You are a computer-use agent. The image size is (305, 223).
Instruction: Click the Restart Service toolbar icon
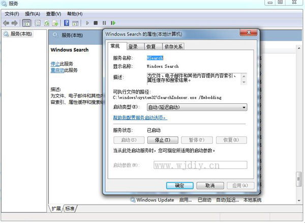point(113,23)
